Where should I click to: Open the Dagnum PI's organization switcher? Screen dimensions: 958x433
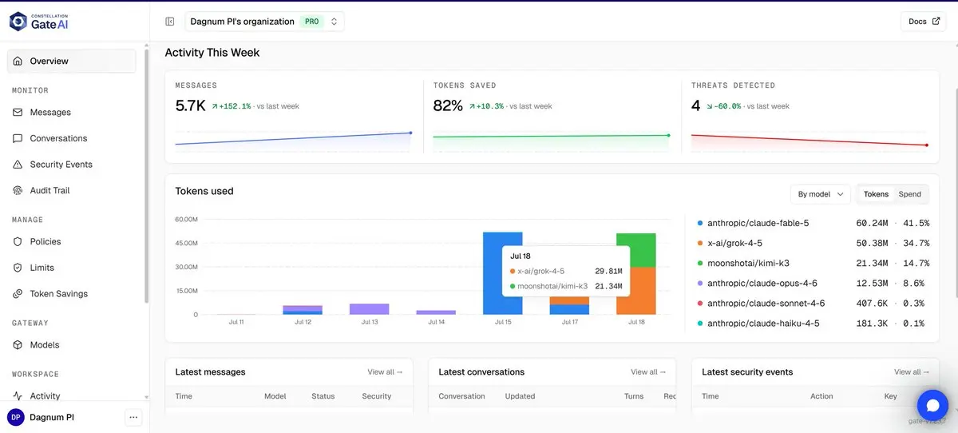[264, 22]
